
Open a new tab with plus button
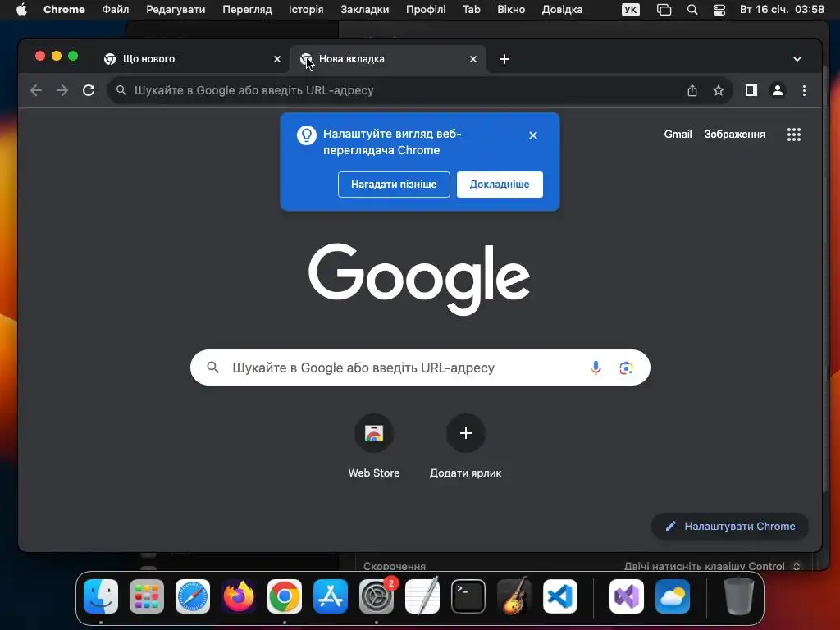click(504, 59)
